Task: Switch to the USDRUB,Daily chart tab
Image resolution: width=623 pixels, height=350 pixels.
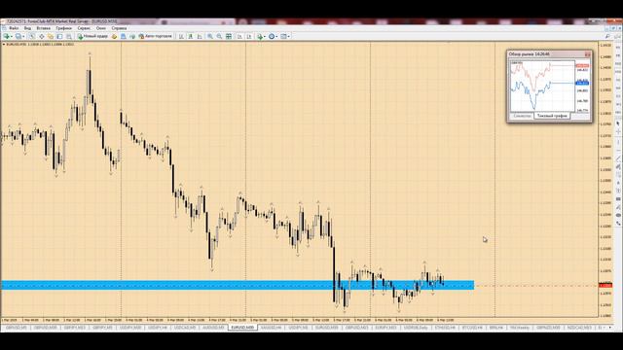Action: click(416, 328)
